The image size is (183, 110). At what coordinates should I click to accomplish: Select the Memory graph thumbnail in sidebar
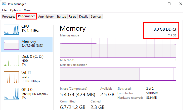[11, 45]
